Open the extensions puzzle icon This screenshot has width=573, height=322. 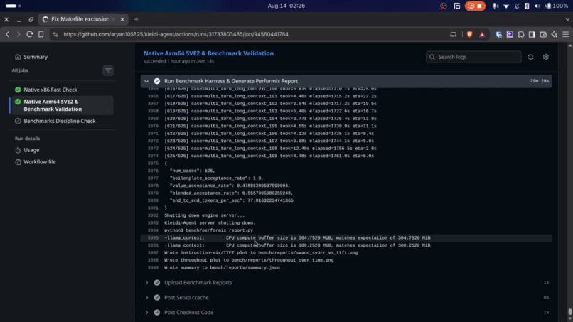coord(520,34)
